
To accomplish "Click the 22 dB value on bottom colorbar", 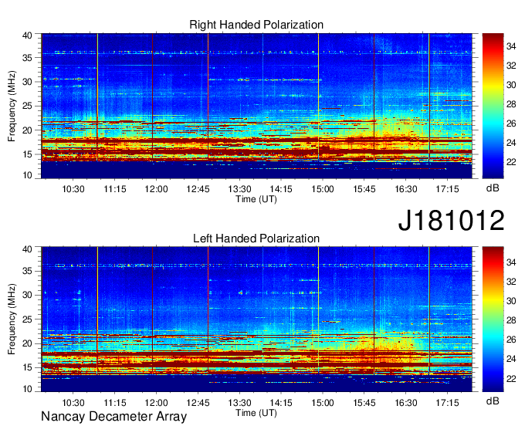I will pos(511,378).
